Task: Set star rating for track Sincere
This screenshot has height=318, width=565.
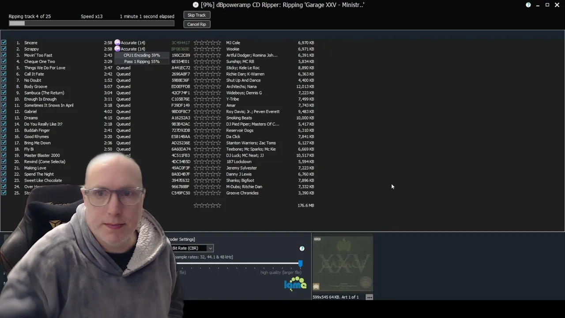Action: click(x=207, y=43)
